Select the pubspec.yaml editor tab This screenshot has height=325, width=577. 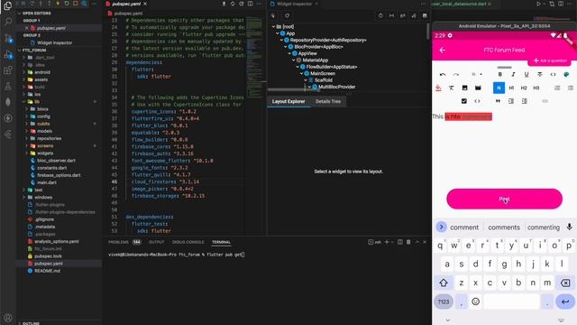[126, 4]
